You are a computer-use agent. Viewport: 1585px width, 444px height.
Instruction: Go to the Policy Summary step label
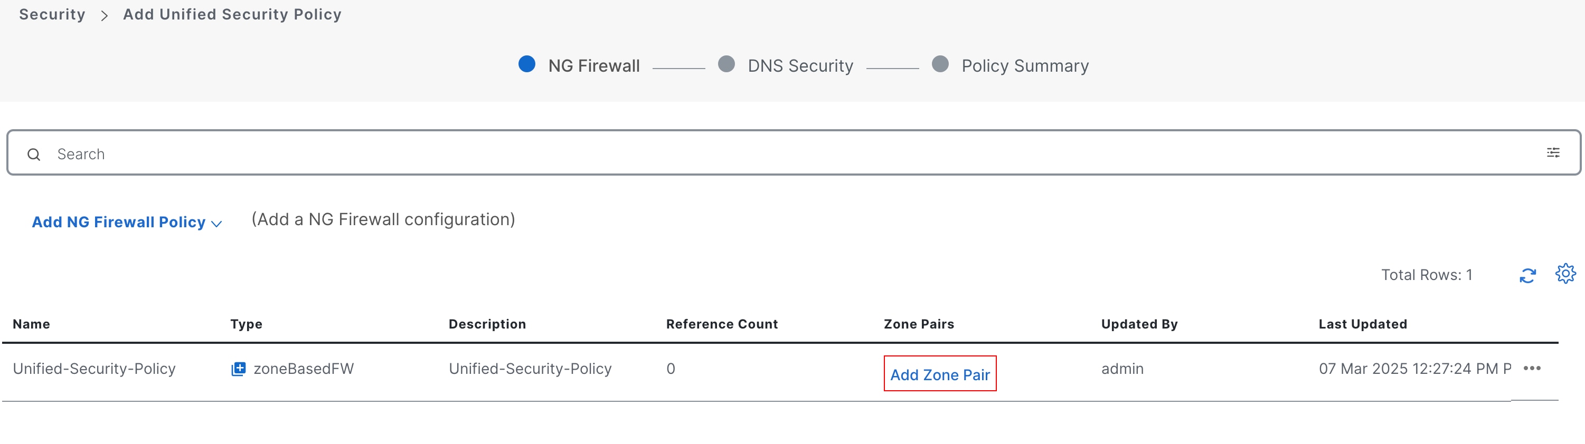pyautogui.click(x=1025, y=66)
